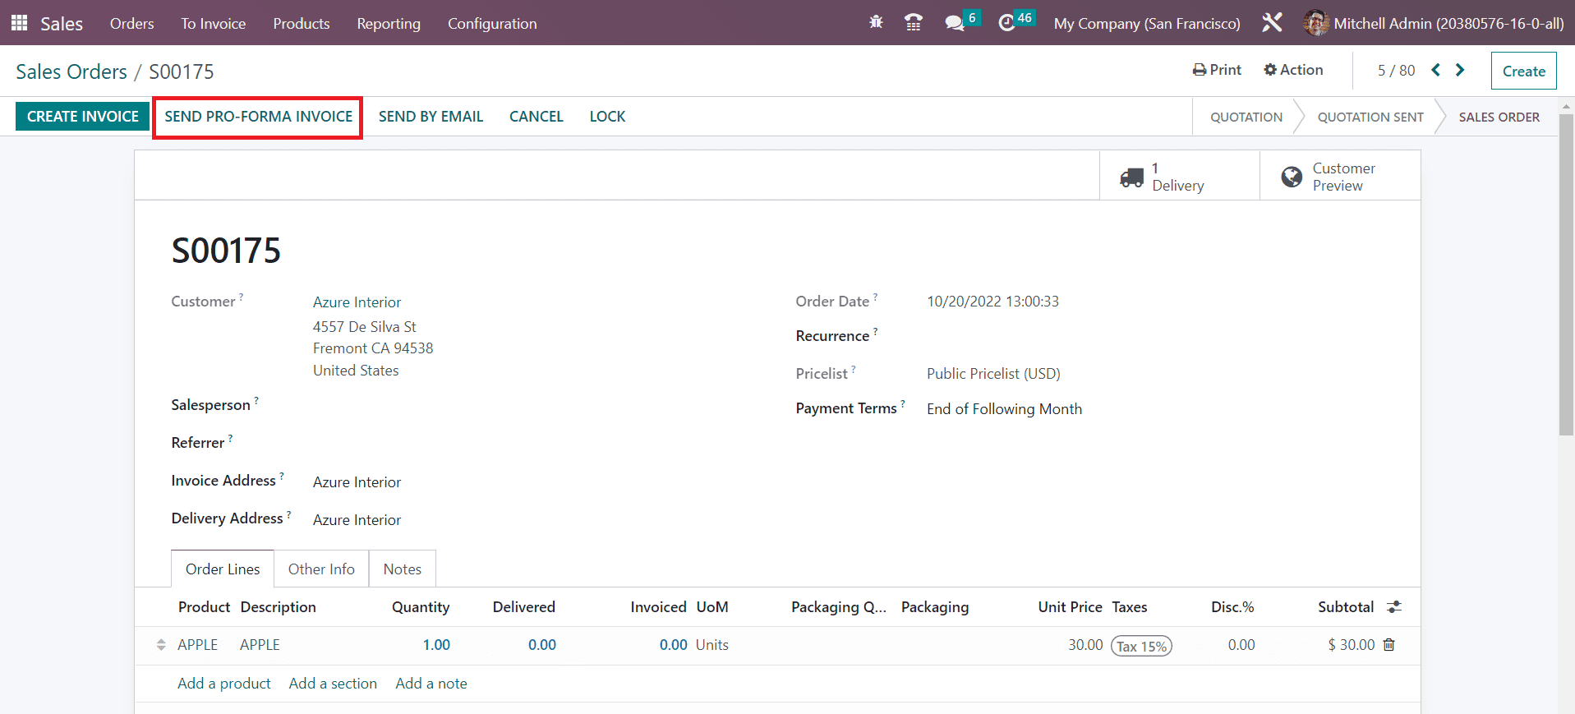Open the apps grid menu icon
Viewport: 1575px width, 714px height.
19,23
